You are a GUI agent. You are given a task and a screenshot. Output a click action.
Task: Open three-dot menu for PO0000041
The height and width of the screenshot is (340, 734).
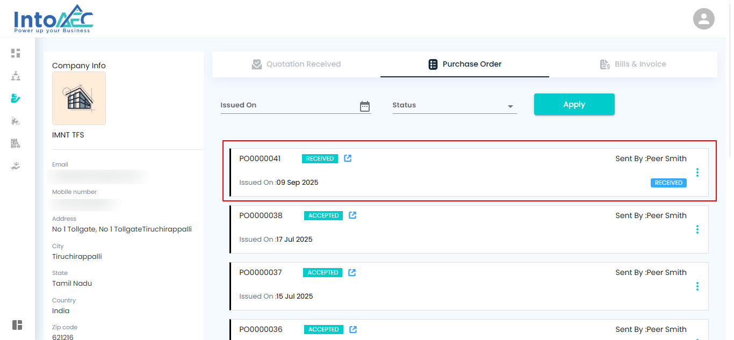point(697,172)
